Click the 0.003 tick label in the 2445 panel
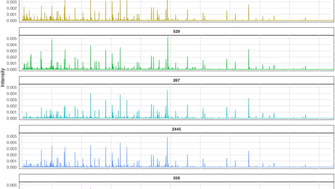The width and height of the screenshot is (335, 189). [x=12, y=149]
